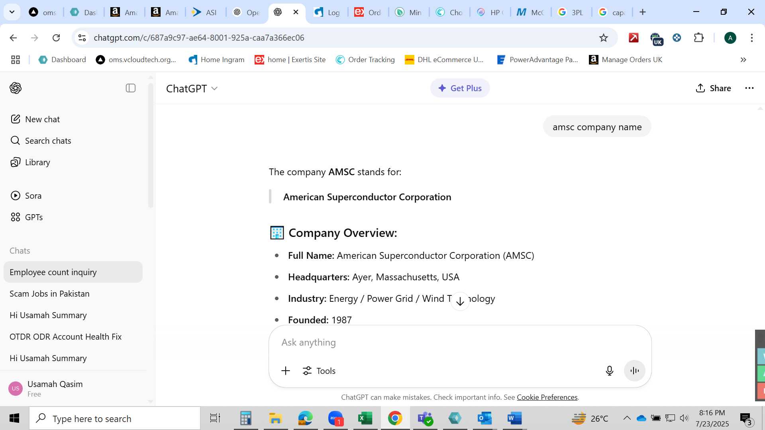
Task: Click the Get Plus button
Action: (x=460, y=88)
